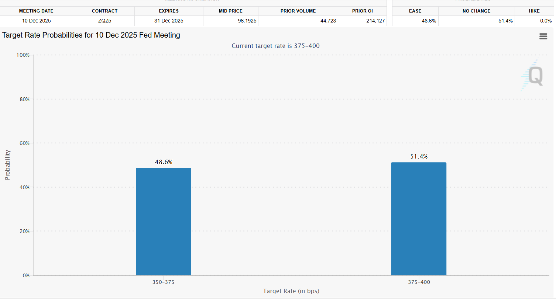Select the NO CHANGE column header
Viewport: 556px width, 299px height.
tap(476, 11)
